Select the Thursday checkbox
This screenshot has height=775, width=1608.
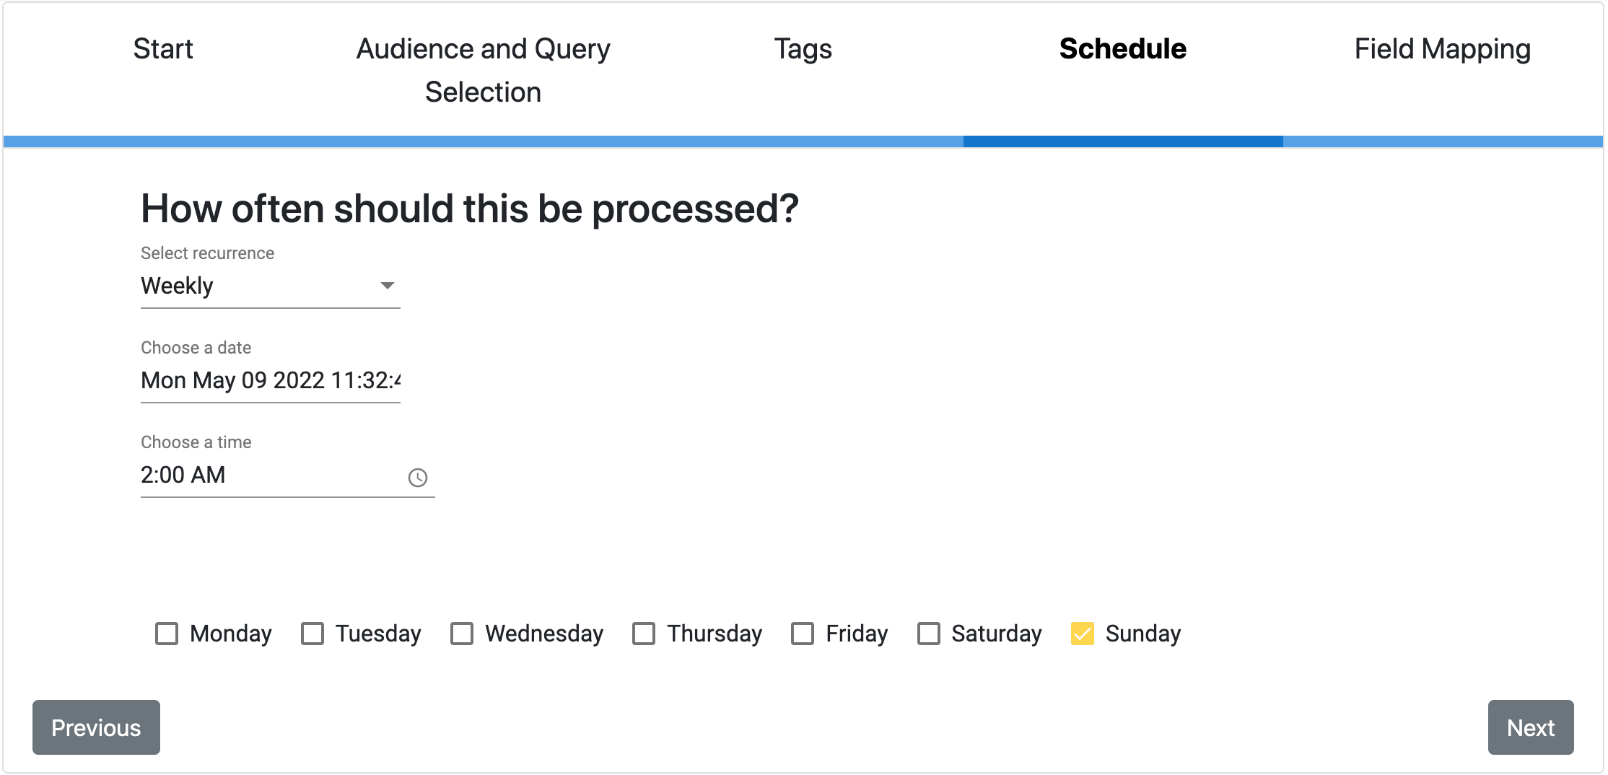click(644, 634)
